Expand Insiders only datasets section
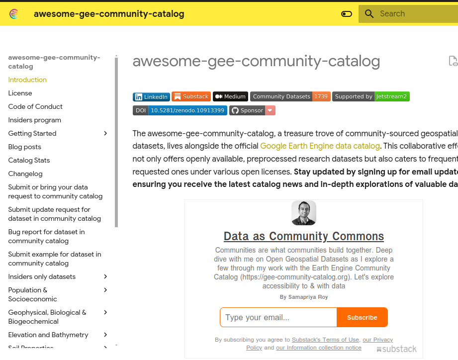Screen dimensions: 458x360 click(105, 276)
